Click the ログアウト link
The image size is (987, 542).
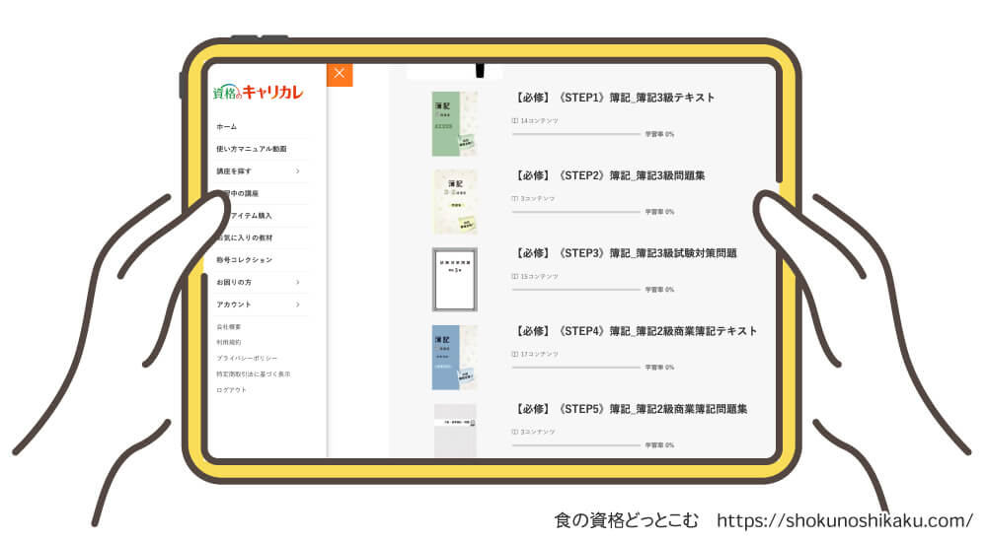232,390
